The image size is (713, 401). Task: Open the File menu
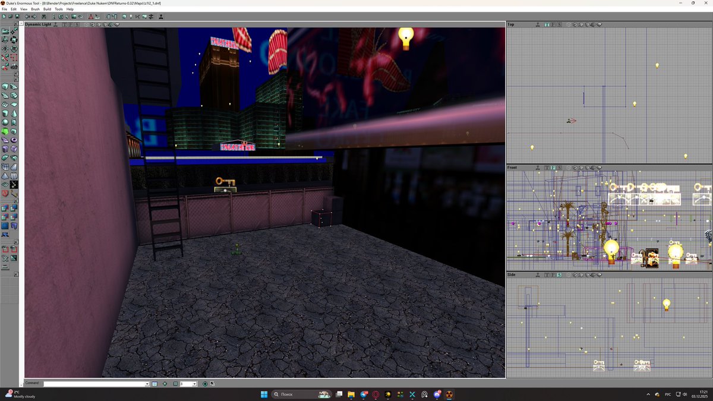coord(4,10)
